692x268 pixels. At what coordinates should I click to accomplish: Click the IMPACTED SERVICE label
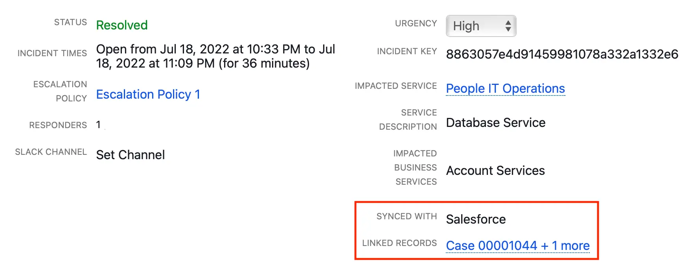tap(396, 86)
